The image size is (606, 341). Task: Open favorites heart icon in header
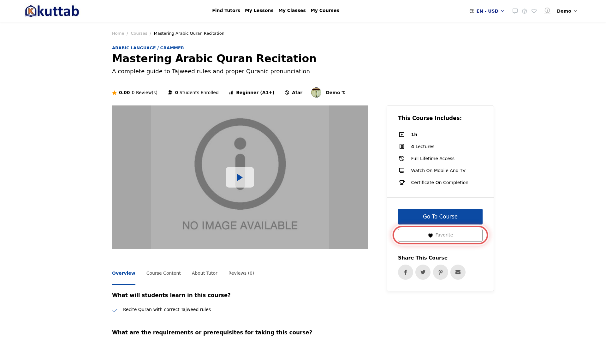[x=534, y=11]
